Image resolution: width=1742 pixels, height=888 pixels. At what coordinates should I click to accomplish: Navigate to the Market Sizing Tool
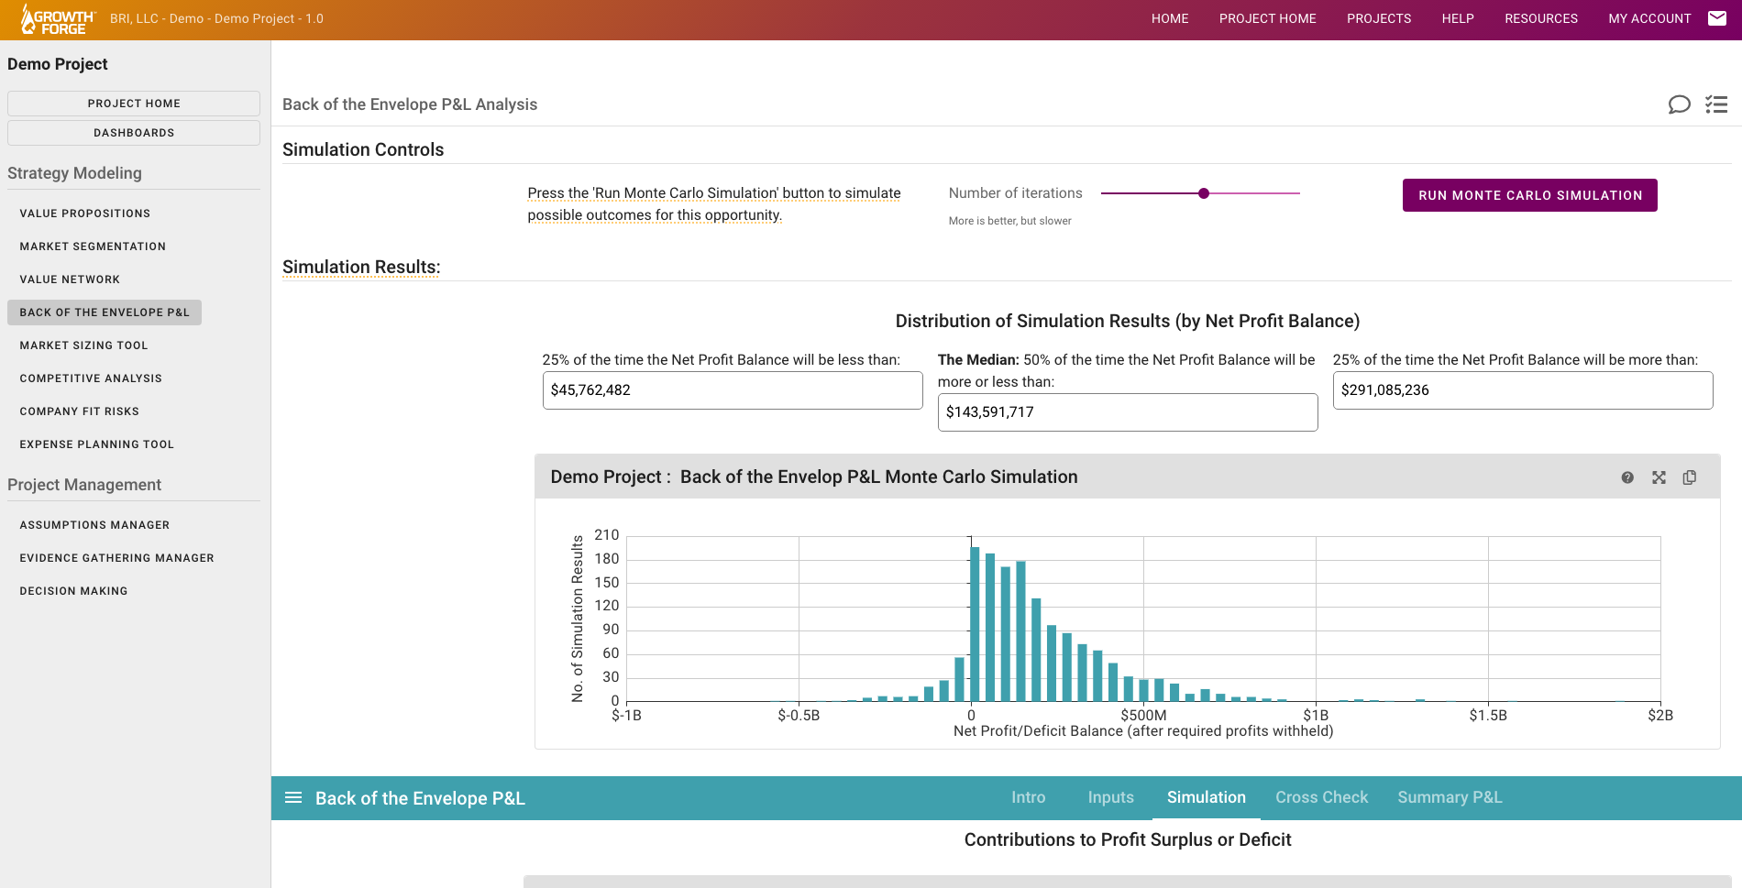(83, 345)
